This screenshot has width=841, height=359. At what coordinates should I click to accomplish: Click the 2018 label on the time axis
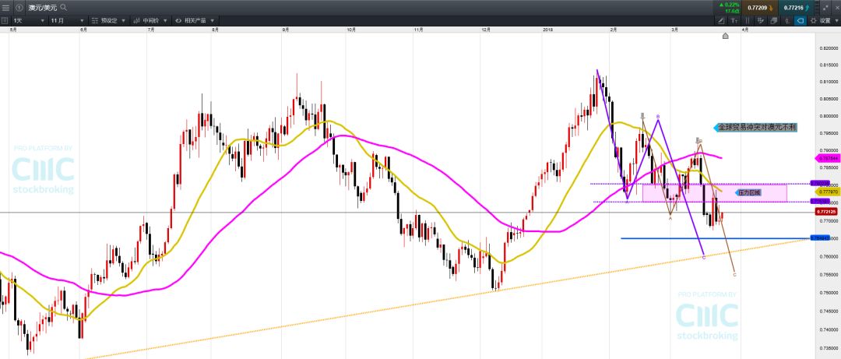548,30
